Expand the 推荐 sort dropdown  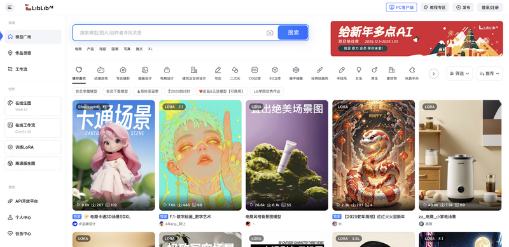pyautogui.click(x=489, y=73)
